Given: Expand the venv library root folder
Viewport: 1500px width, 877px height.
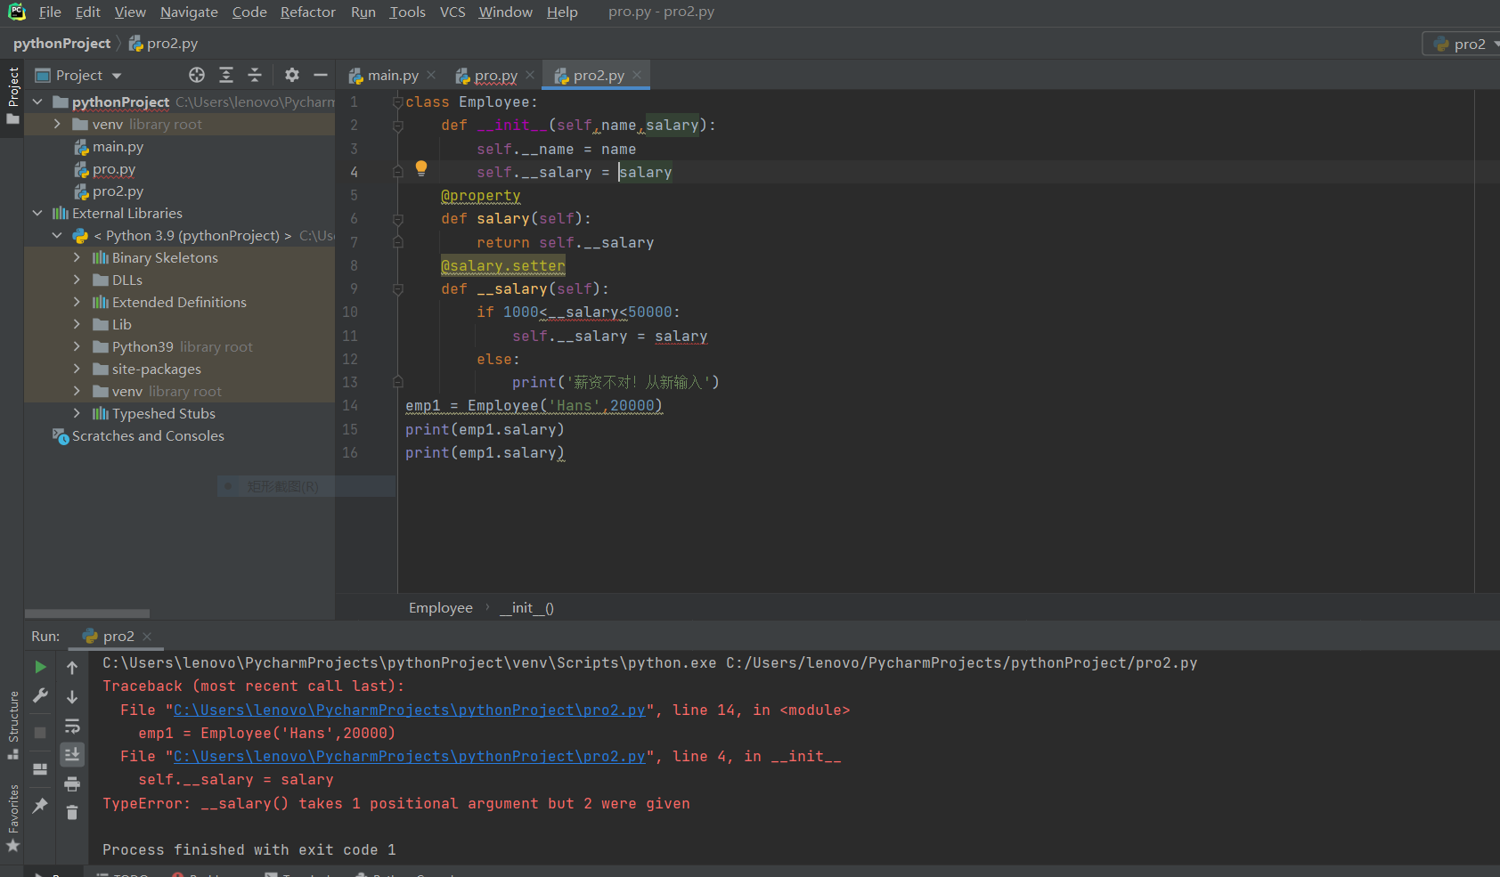Looking at the screenshot, I should [x=57, y=124].
